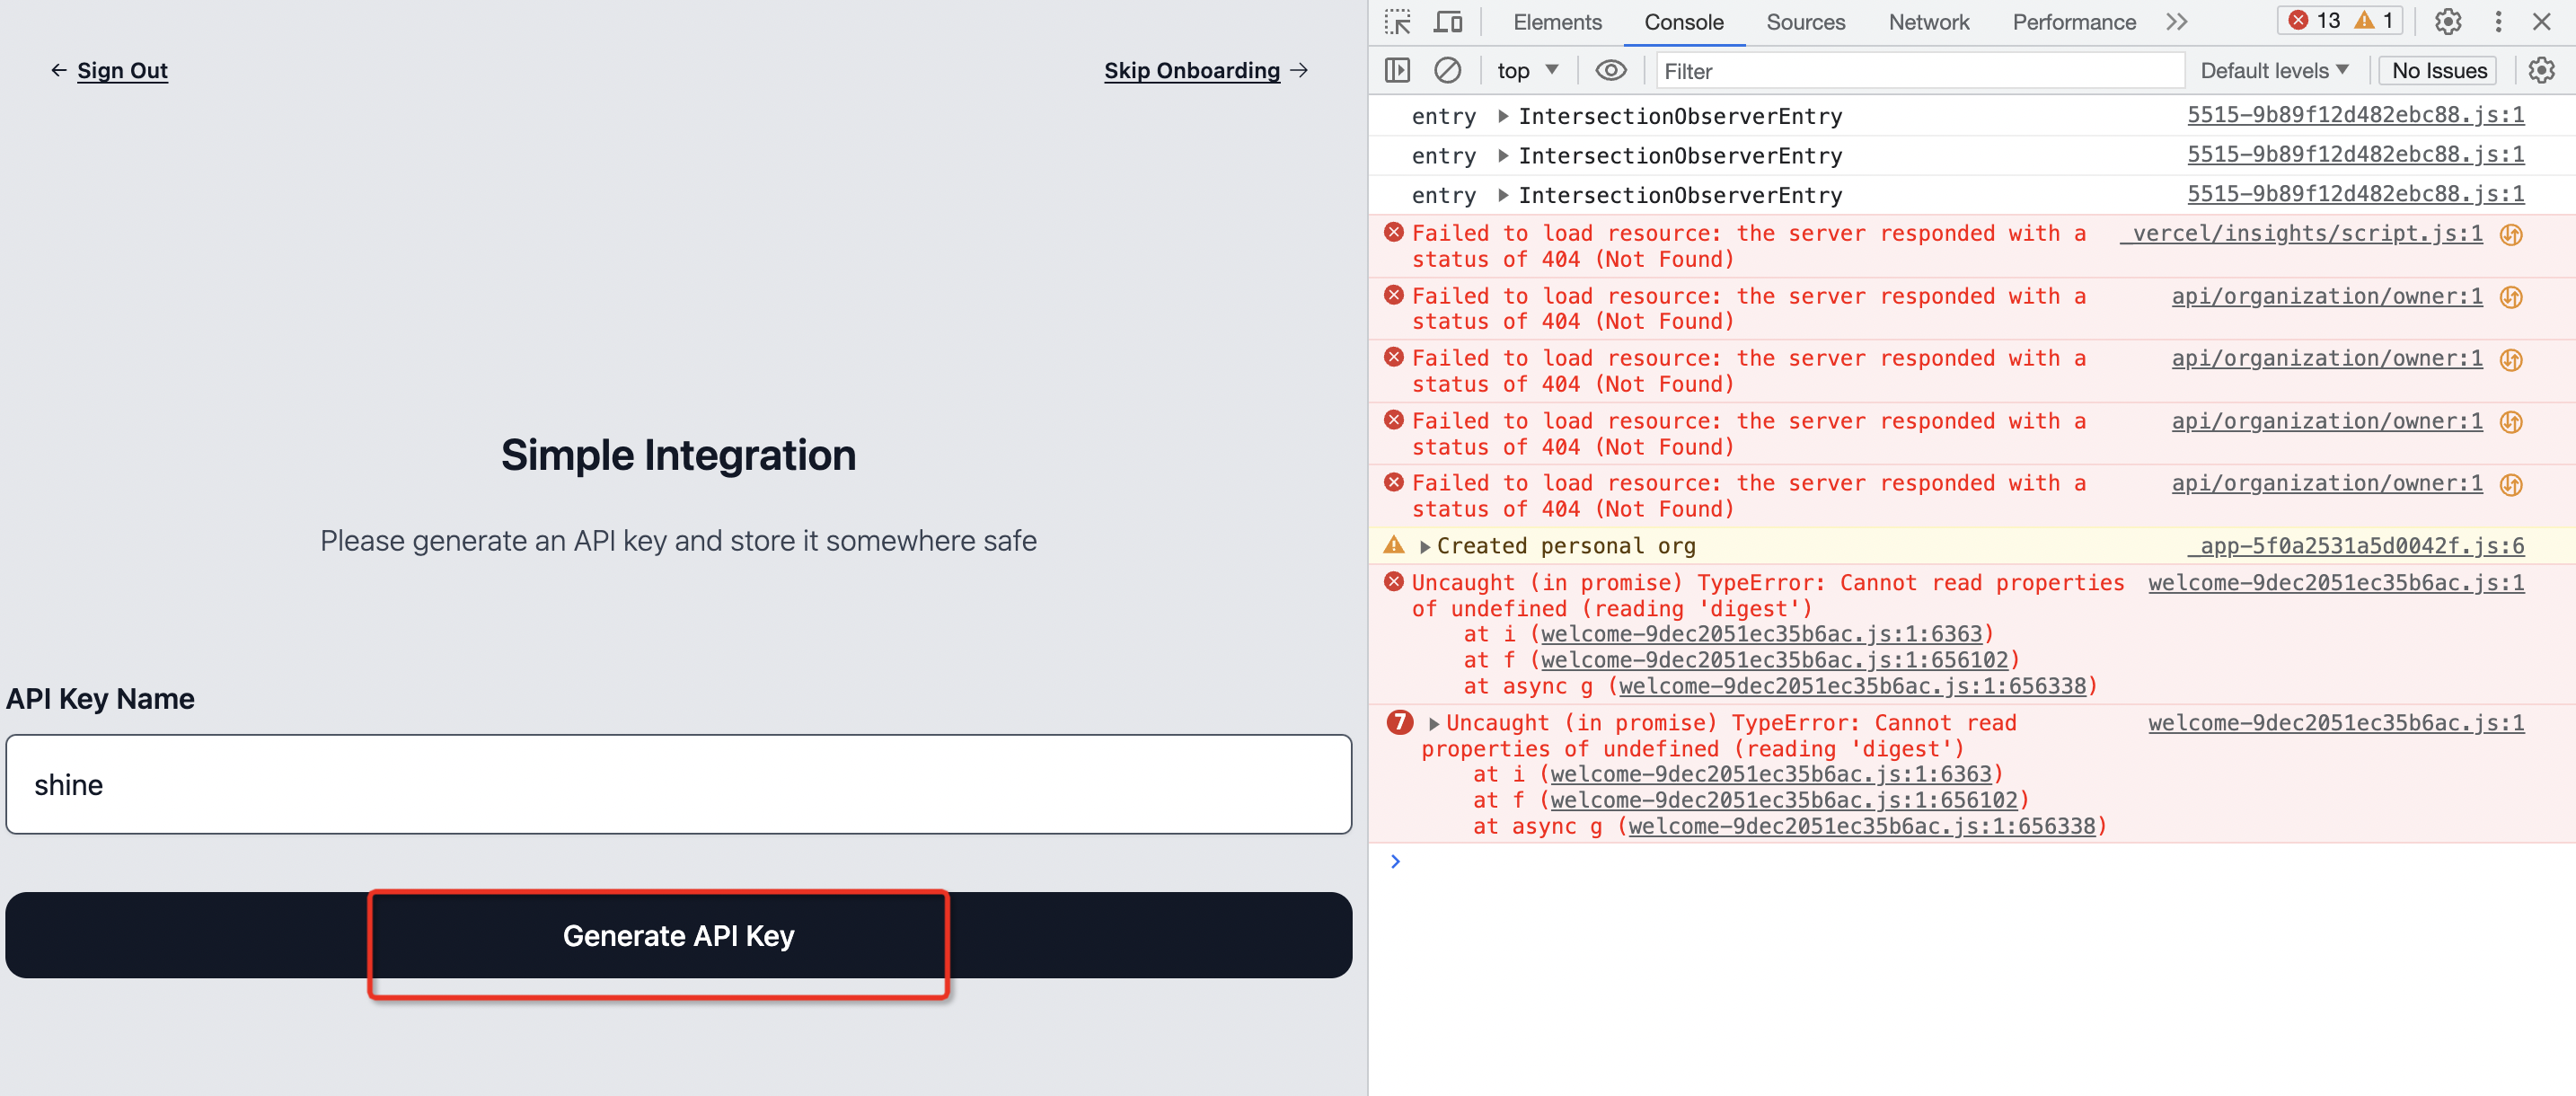Click the warnings count badge
The width and height of the screenshot is (2576, 1096).
2375,20
